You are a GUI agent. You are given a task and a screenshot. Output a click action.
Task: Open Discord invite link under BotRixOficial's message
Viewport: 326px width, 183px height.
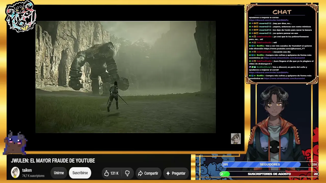(x=269, y=72)
